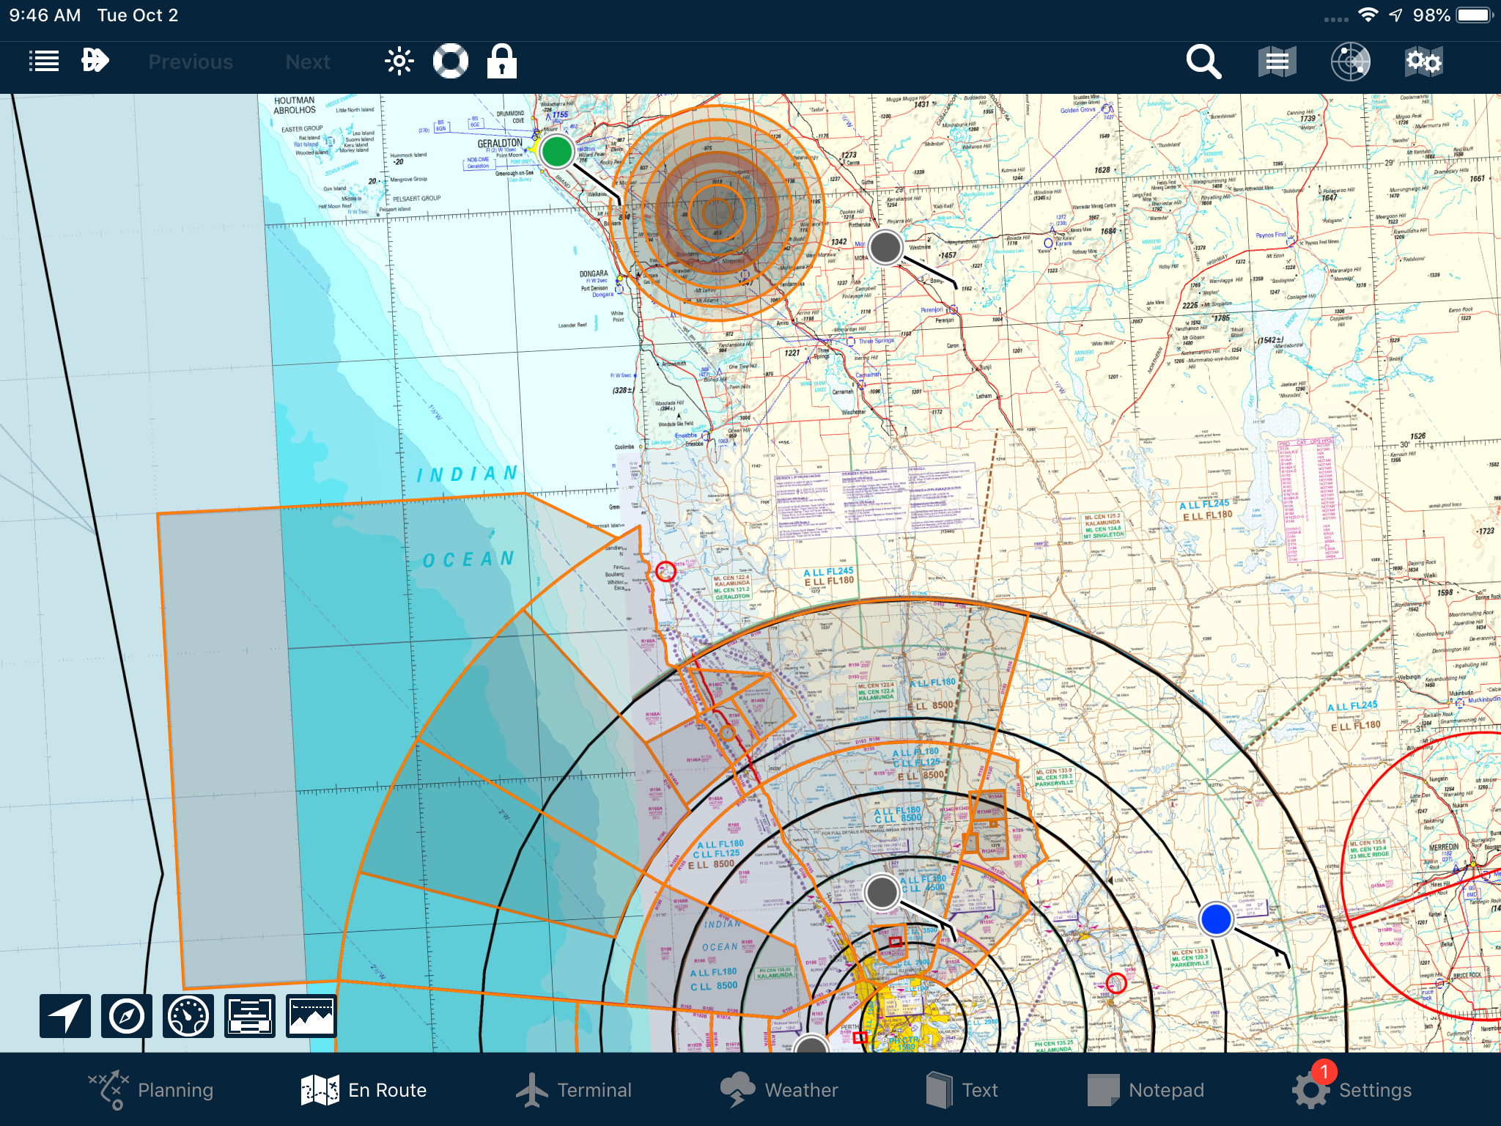This screenshot has width=1501, height=1126.
Task: Select the grey waypoint near Morawa
Action: [x=885, y=247]
